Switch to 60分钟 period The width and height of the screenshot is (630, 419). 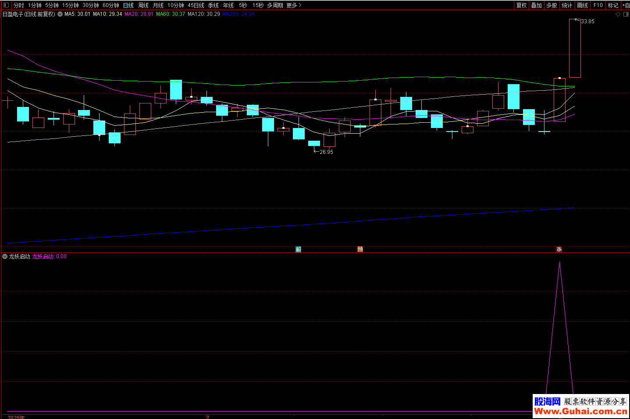[111, 5]
